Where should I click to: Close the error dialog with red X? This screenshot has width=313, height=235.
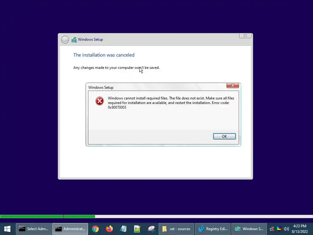coord(233,86)
